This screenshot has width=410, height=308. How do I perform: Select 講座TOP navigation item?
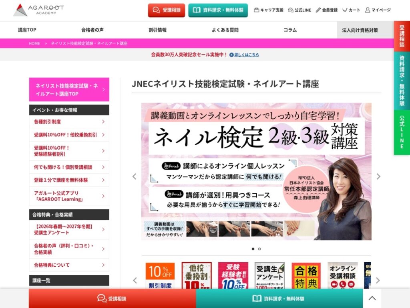pyautogui.click(x=27, y=30)
